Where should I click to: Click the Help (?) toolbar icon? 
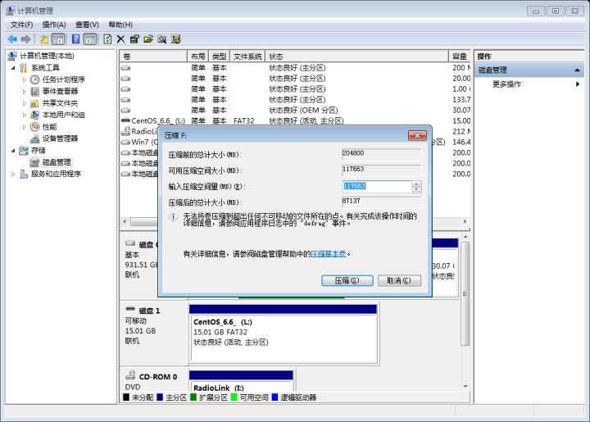pyautogui.click(x=76, y=39)
